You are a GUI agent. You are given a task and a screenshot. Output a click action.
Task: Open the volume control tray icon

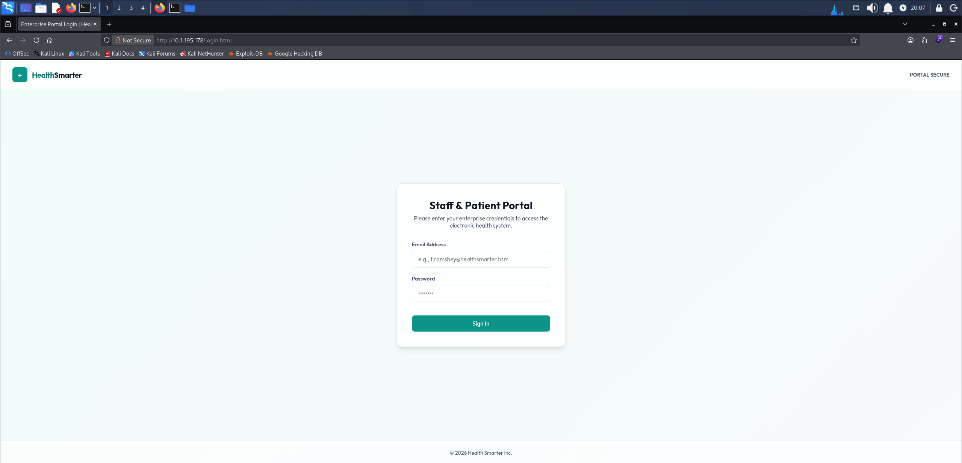872,8
